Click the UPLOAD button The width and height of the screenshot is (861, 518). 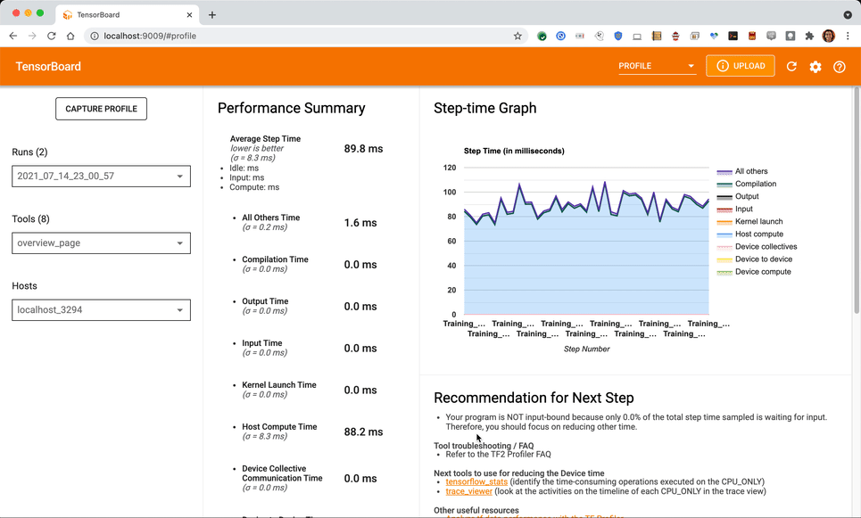pyautogui.click(x=740, y=66)
